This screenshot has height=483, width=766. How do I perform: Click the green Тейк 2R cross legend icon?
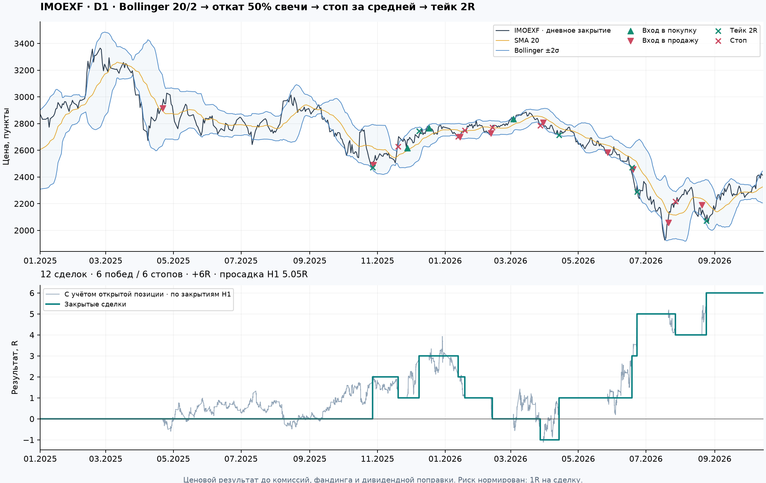[718, 31]
